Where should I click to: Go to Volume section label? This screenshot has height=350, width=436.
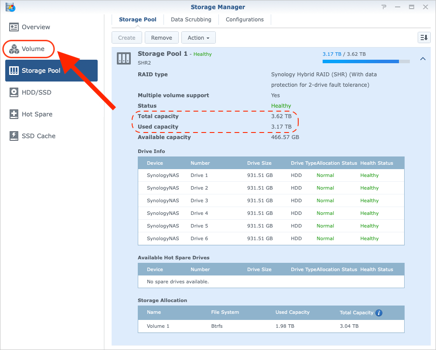pyautogui.click(x=33, y=49)
